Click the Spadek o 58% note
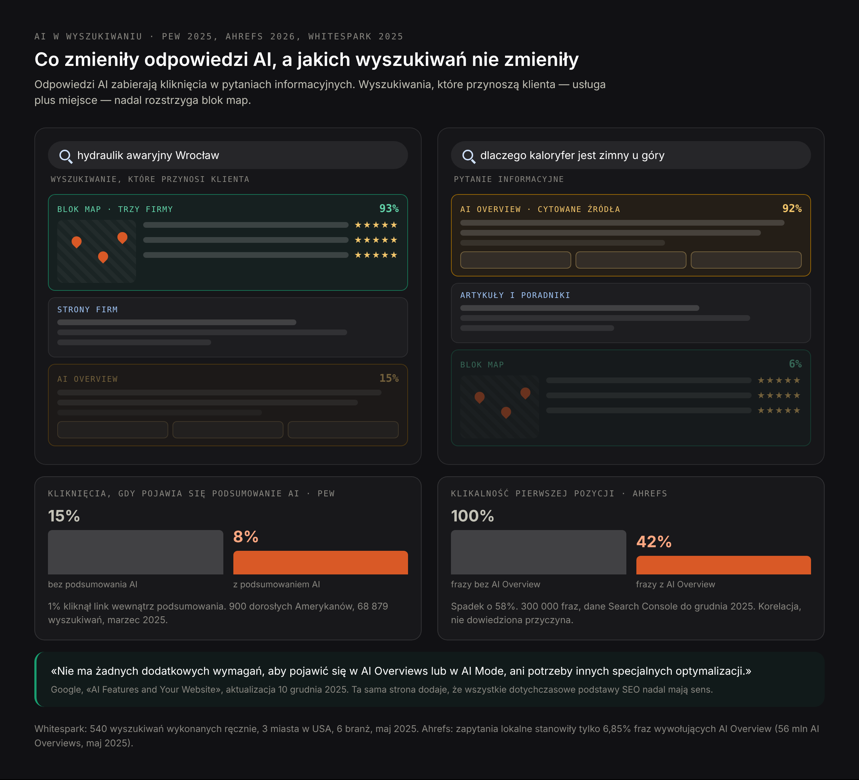 click(x=626, y=613)
